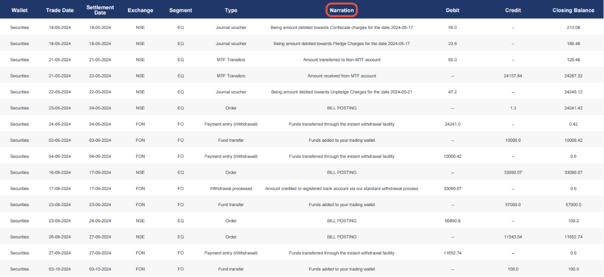Image resolution: width=604 pixels, height=277 pixels.
Task: Select 'Amount transferred to Non-MTF account' narration
Action: point(342,60)
